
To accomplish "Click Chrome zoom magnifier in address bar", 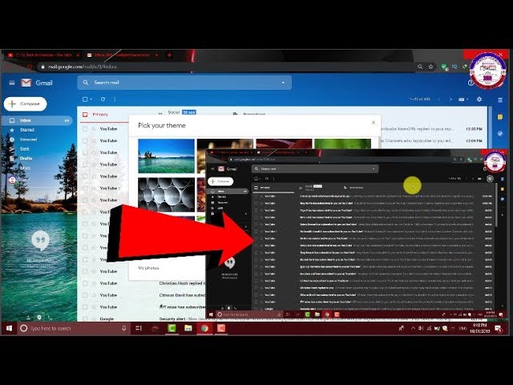I will click(x=420, y=67).
